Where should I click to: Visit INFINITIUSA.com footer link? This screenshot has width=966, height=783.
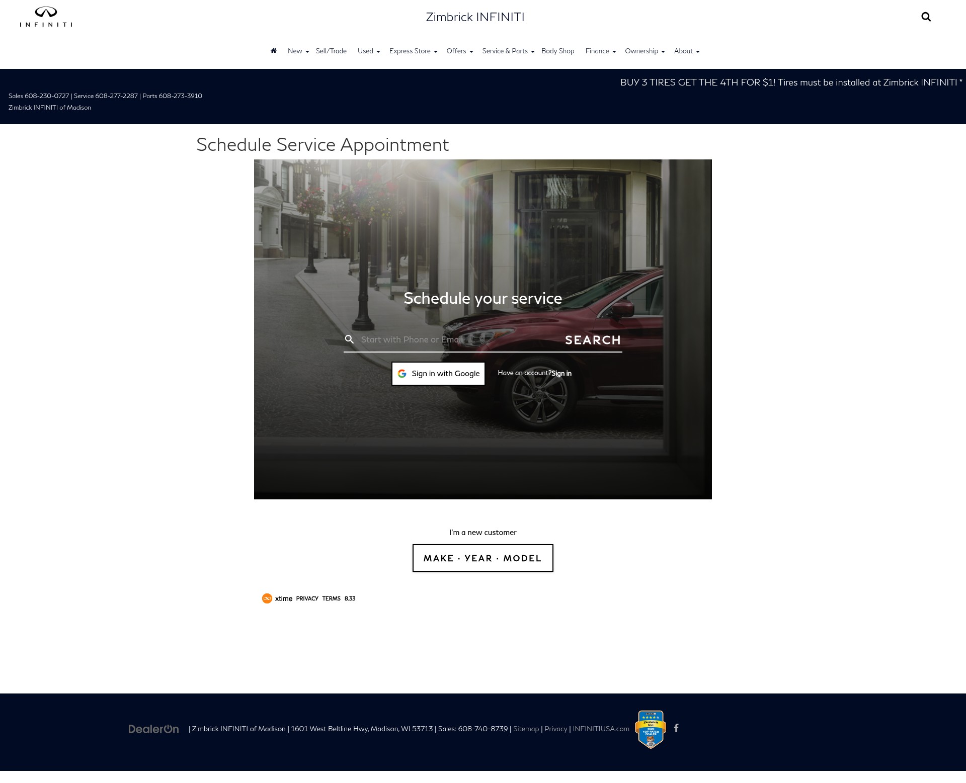(601, 729)
